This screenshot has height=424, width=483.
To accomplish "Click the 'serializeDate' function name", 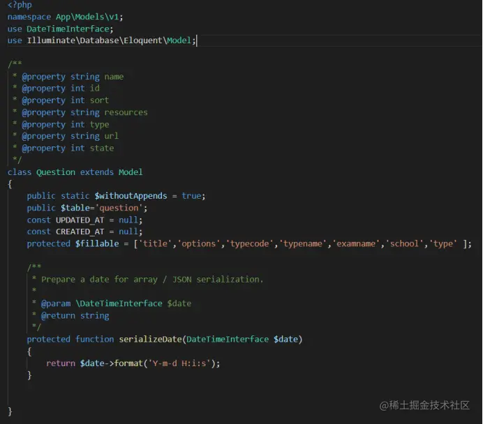I will 150,340.
